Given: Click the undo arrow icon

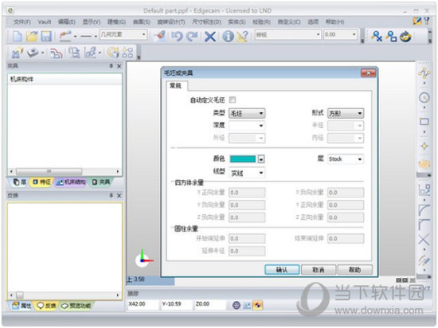Looking at the screenshot, I should [x=177, y=37].
